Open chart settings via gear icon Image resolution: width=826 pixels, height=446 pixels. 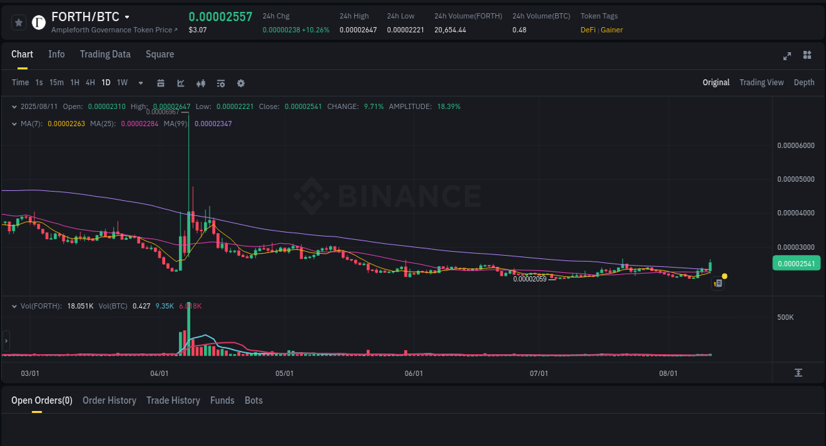pos(241,83)
